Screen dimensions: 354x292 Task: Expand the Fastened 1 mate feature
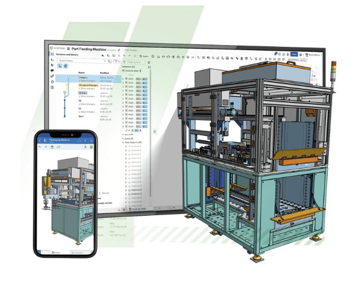pyautogui.click(x=126, y=146)
